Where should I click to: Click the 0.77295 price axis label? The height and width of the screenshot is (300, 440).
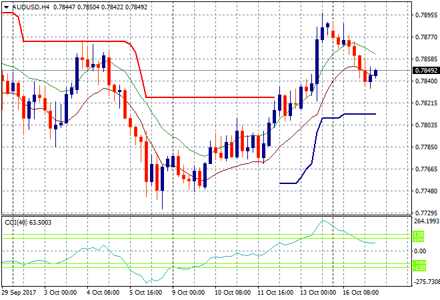(x=426, y=213)
